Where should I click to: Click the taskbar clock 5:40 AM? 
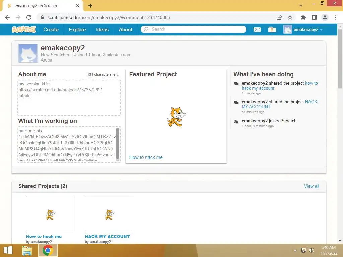328,248
